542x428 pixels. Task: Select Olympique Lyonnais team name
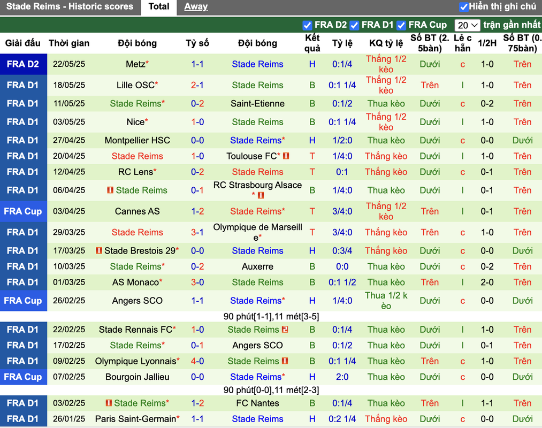(135, 361)
